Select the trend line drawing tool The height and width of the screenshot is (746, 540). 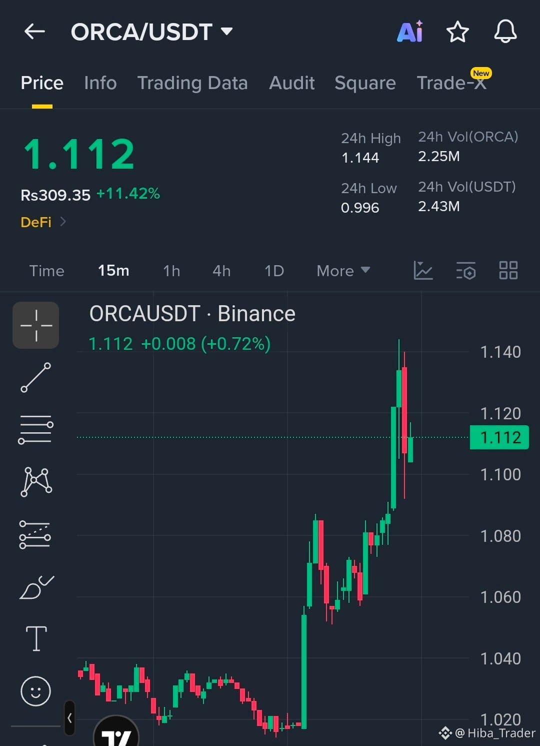point(36,377)
